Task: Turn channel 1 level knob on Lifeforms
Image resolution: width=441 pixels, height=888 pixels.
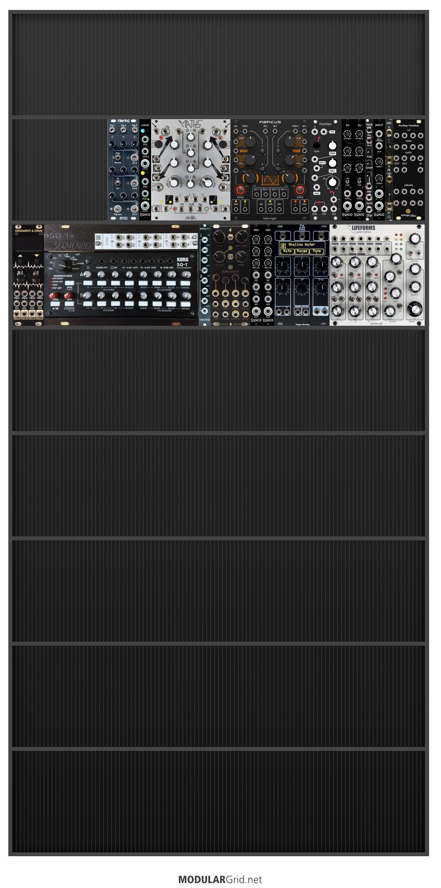Action: coord(337,310)
